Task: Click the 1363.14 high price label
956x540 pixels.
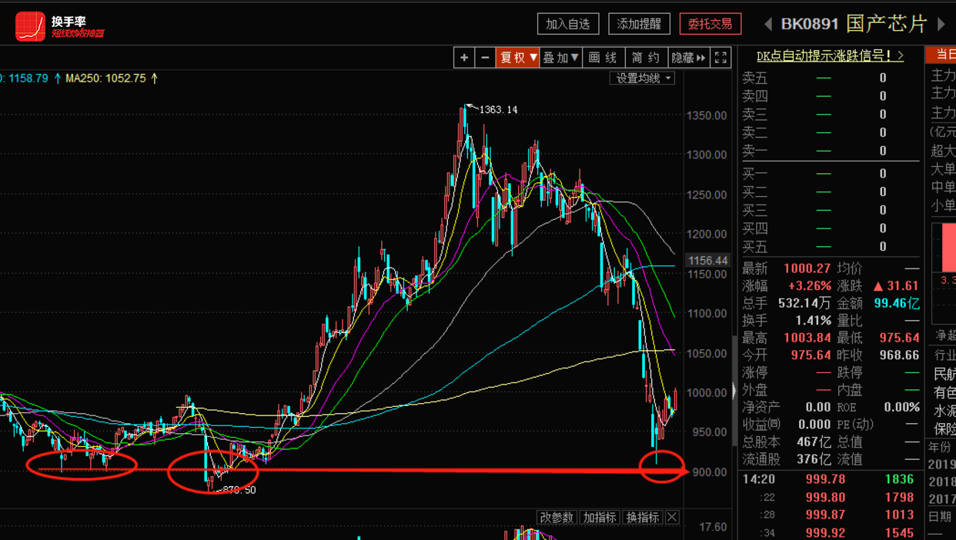Action: tap(498, 110)
